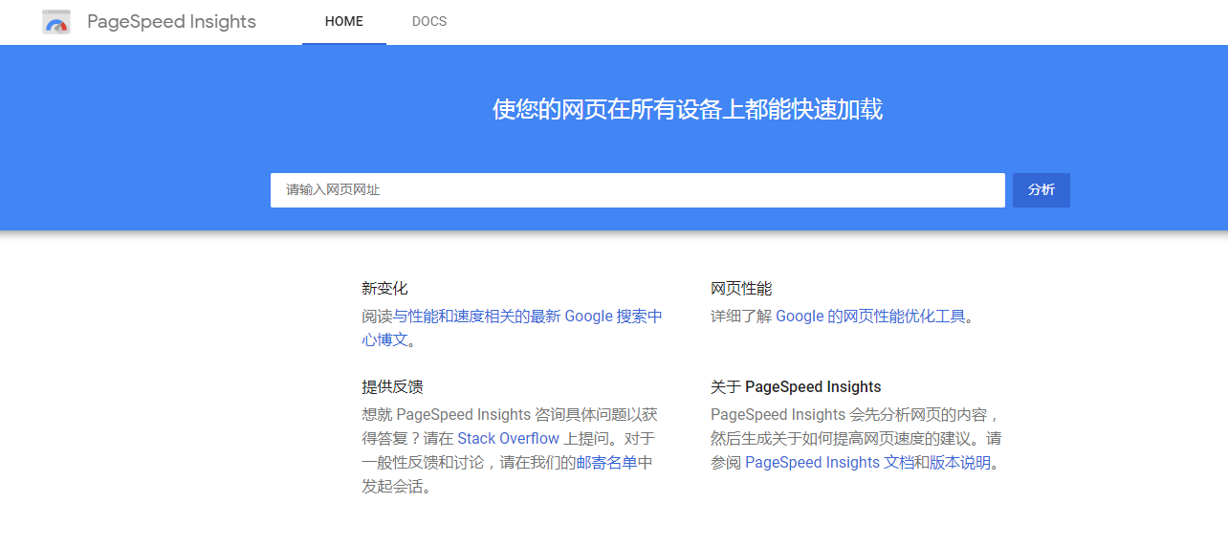The image size is (1228, 547).
Task: Click the 网页性能 heading
Action: 741,289
